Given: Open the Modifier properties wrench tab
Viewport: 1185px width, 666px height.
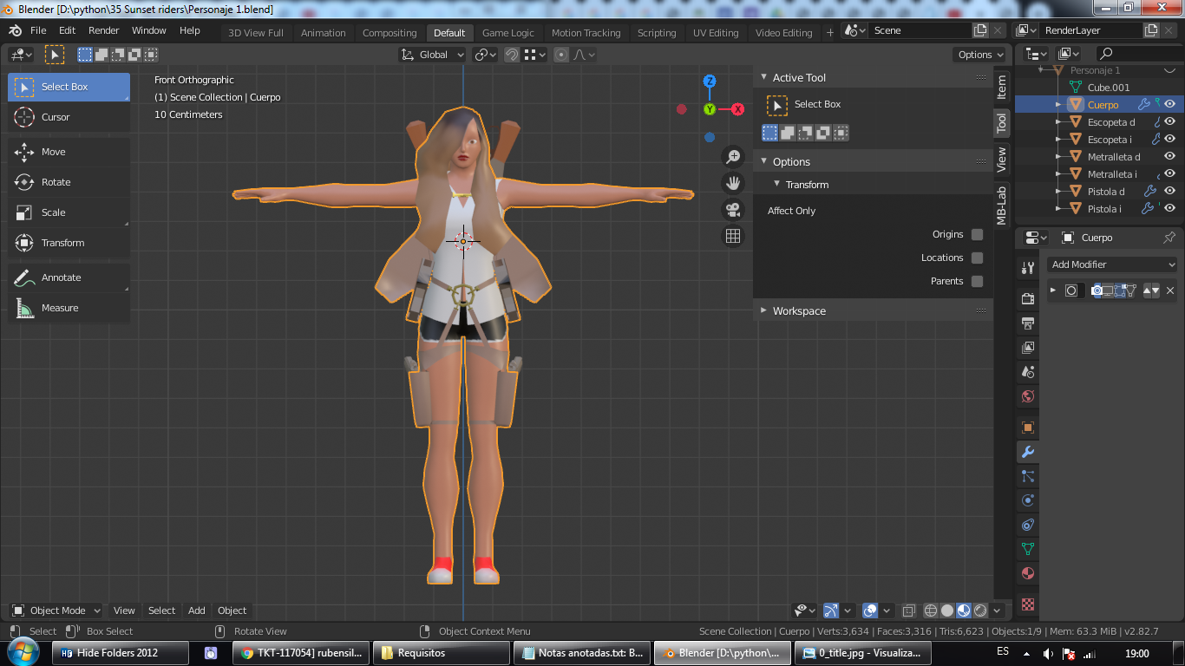Looking at the screenshot, I should 1028,452.
